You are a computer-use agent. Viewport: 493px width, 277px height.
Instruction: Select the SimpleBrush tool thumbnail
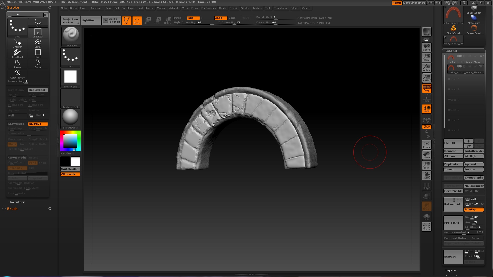[453, 29]
